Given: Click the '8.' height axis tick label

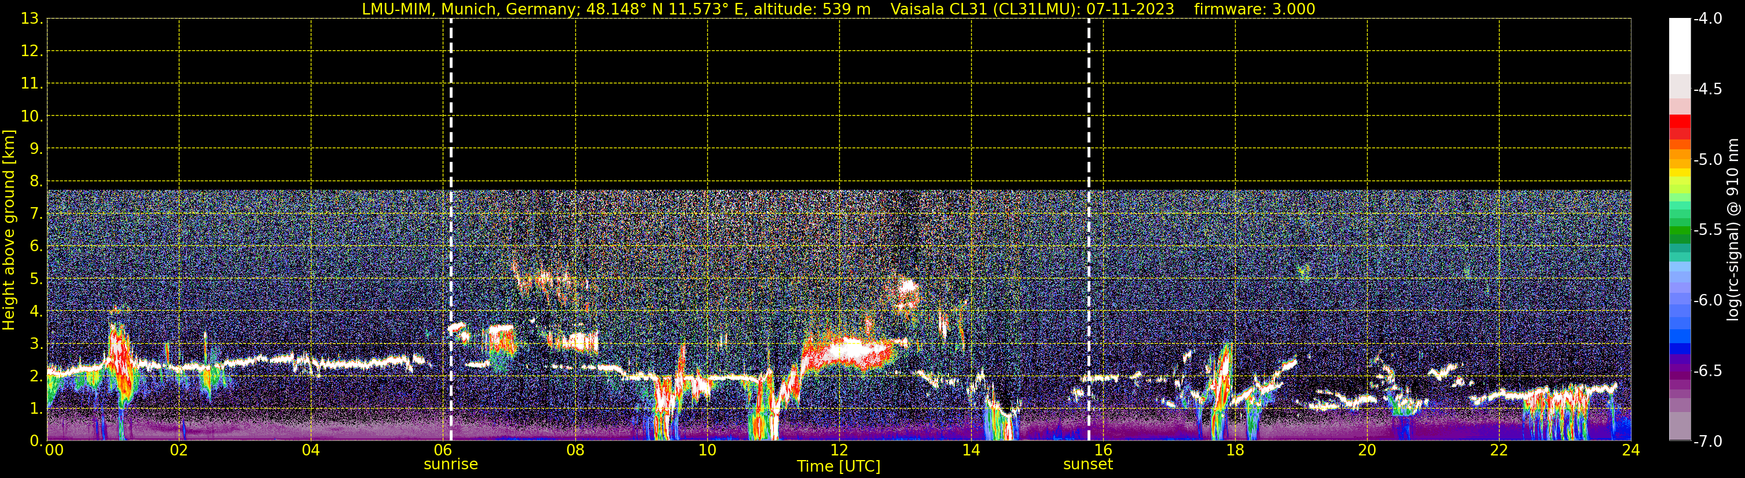Looking at the screenshot, I should click(x=36, y=181).
